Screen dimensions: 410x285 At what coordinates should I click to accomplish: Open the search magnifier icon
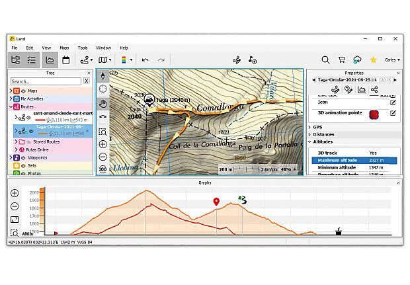[x=325, y=60]
